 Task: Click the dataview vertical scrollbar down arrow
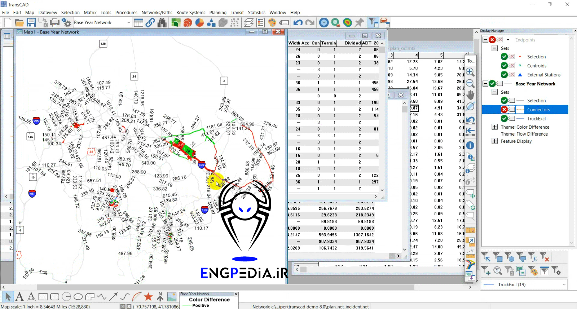click(x=382, y=190)
